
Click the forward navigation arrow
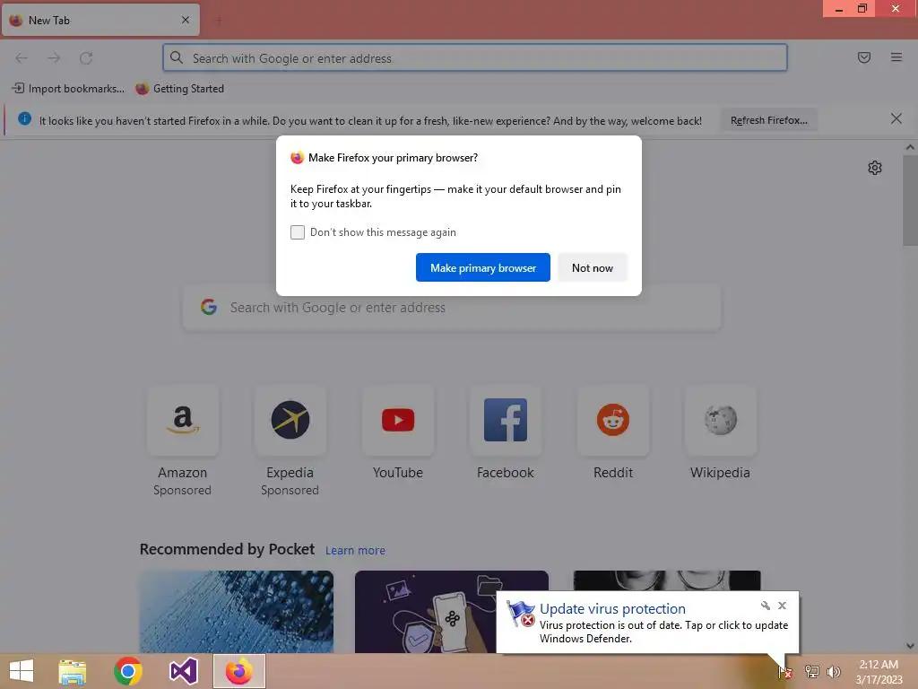coord(54,58)
